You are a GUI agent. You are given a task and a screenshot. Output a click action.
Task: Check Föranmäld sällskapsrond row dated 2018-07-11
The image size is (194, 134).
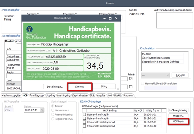(x=84, y=122)
